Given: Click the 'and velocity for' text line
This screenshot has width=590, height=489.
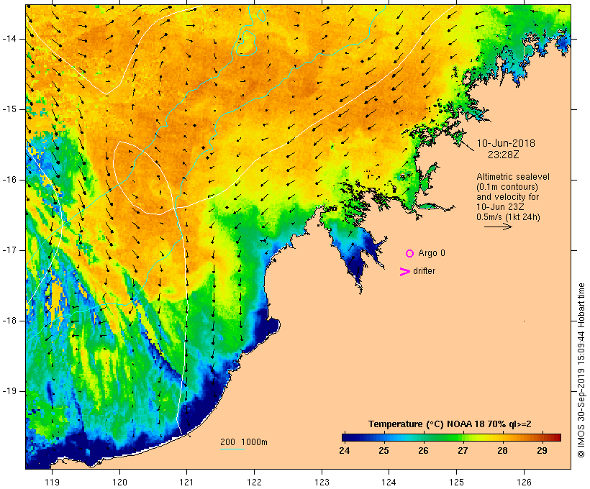Looking at the screenshot, I should 507,197.
